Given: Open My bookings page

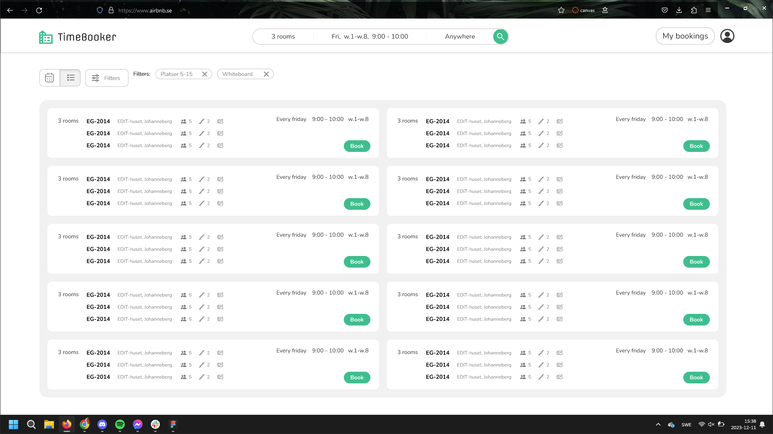Looking at the screenshot, I should [x=685, y=36].
